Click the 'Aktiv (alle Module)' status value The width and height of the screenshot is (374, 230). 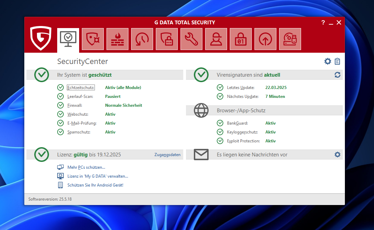[123, 88]
